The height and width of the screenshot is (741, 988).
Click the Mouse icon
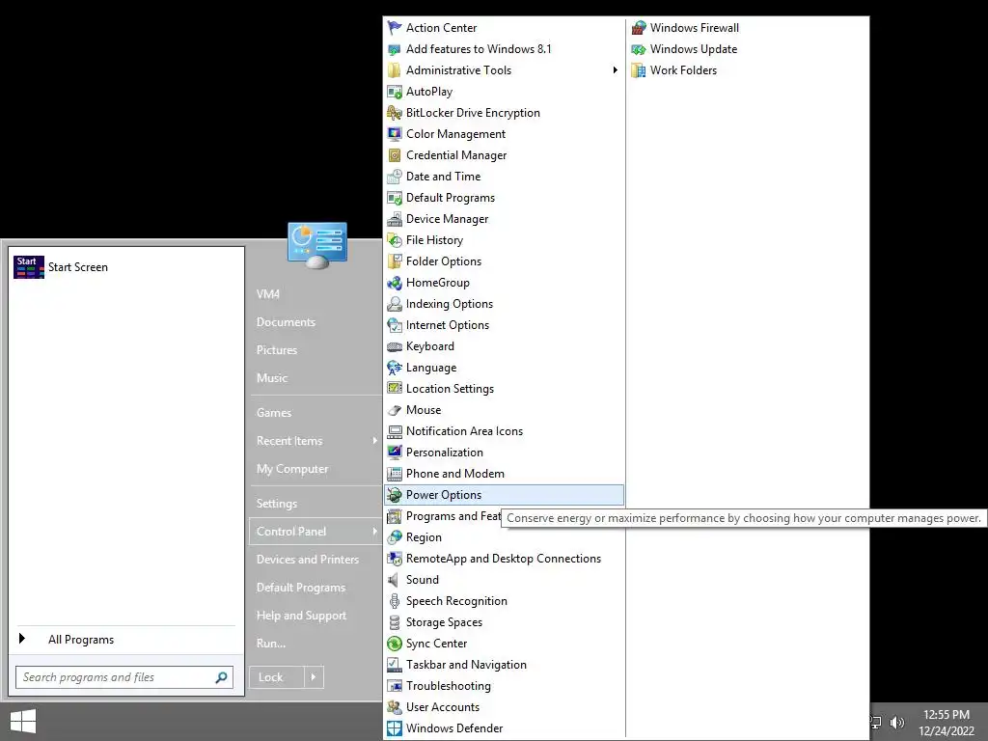(x=395, y=410)
